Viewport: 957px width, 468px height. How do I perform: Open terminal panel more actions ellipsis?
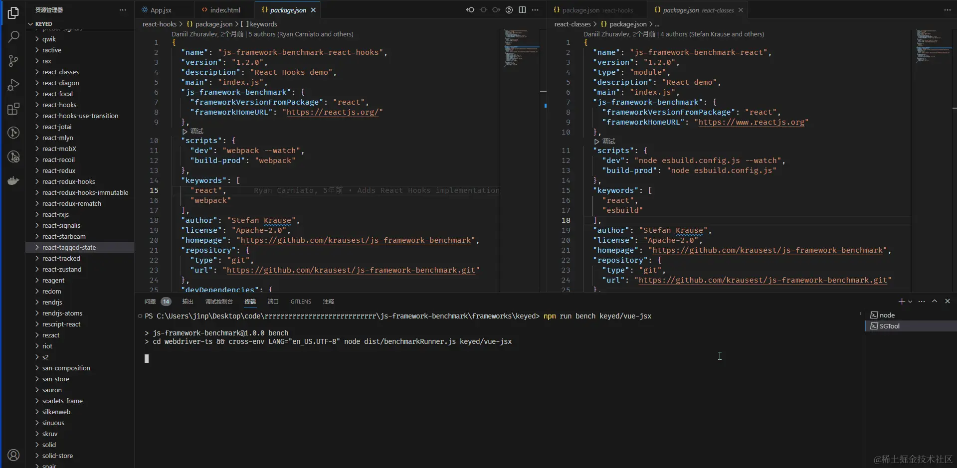[x=922, y=301]
